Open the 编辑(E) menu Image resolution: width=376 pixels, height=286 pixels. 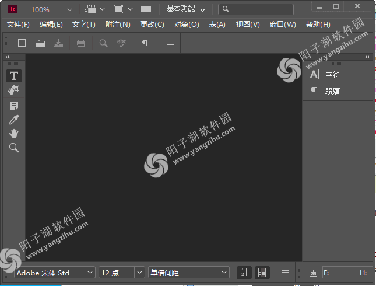coord(51,25)
